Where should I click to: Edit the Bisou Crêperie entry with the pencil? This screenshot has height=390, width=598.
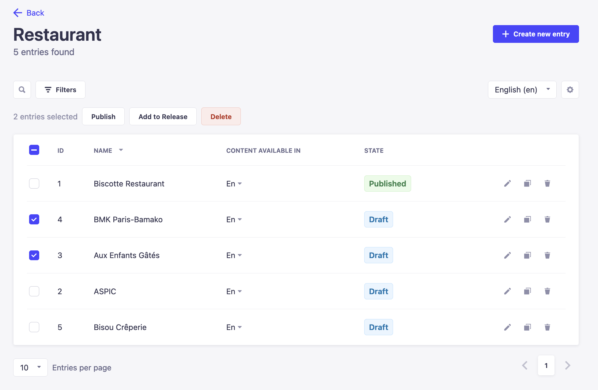(x=507, y=327)
